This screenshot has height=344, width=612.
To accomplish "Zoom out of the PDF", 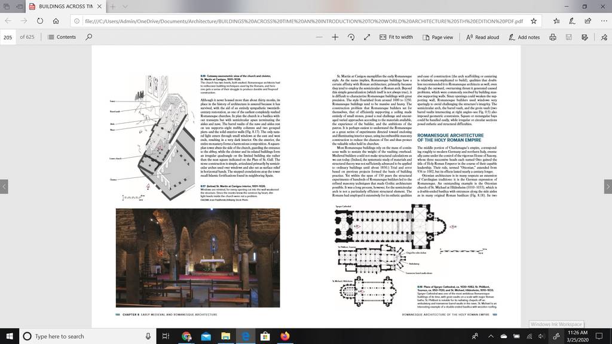I will (319, 37).
